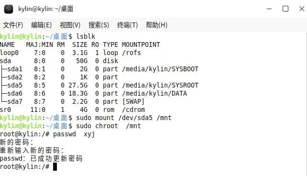
Task: Click the sda5 partition row
Action: click(x=99, y=85)
